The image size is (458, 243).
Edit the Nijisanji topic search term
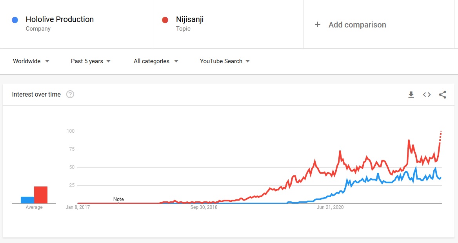(x=189, y=19)
